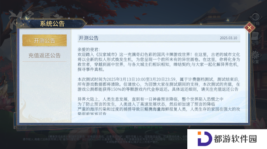Screen dimensions: 267x149
Task: Click the 健康游戏忠告 footer notice
Action: [x=57, y=136]
